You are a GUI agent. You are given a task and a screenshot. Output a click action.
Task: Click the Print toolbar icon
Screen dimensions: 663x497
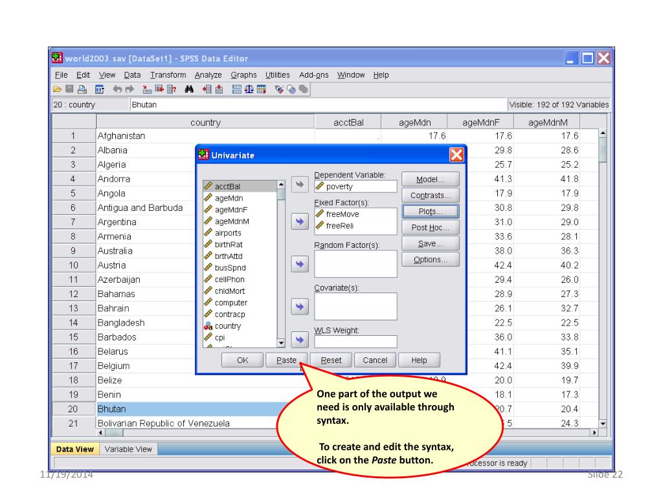pyautogui.click(x=82, y=89)
